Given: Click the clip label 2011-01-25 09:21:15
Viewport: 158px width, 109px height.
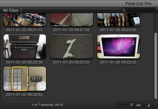Looking at the screenshot, I should [24, 30].
